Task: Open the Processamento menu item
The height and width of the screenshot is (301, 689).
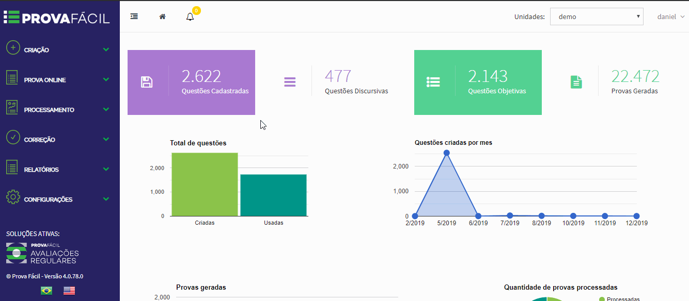Action: tap(49, 110)
